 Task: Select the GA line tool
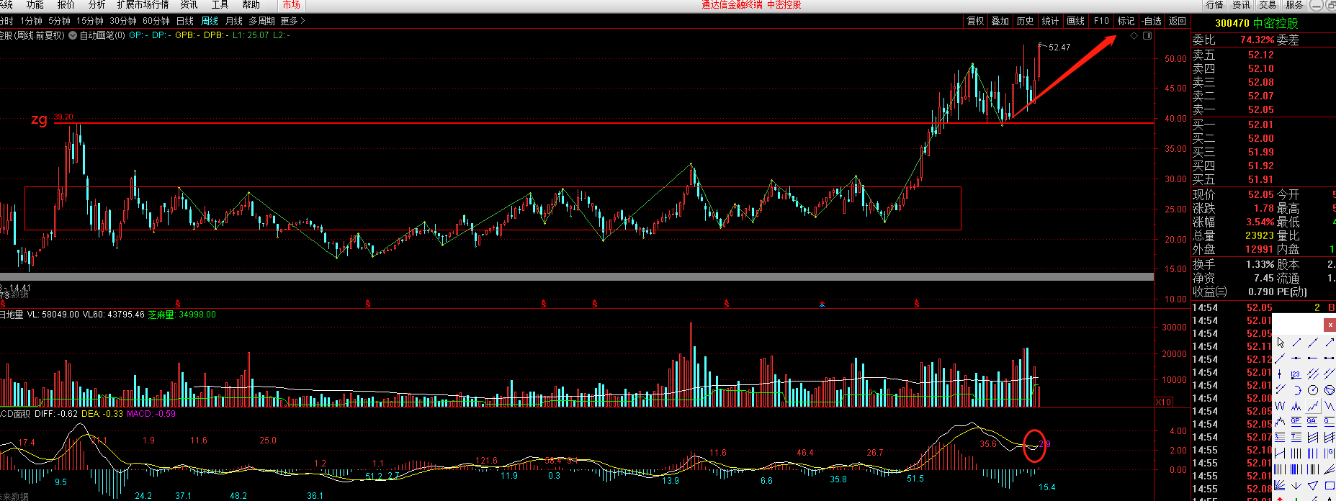[1313, 420]
